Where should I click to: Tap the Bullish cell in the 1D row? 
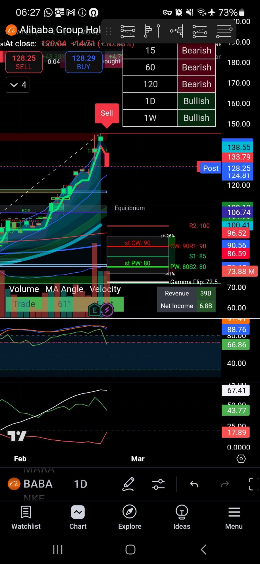196,101
